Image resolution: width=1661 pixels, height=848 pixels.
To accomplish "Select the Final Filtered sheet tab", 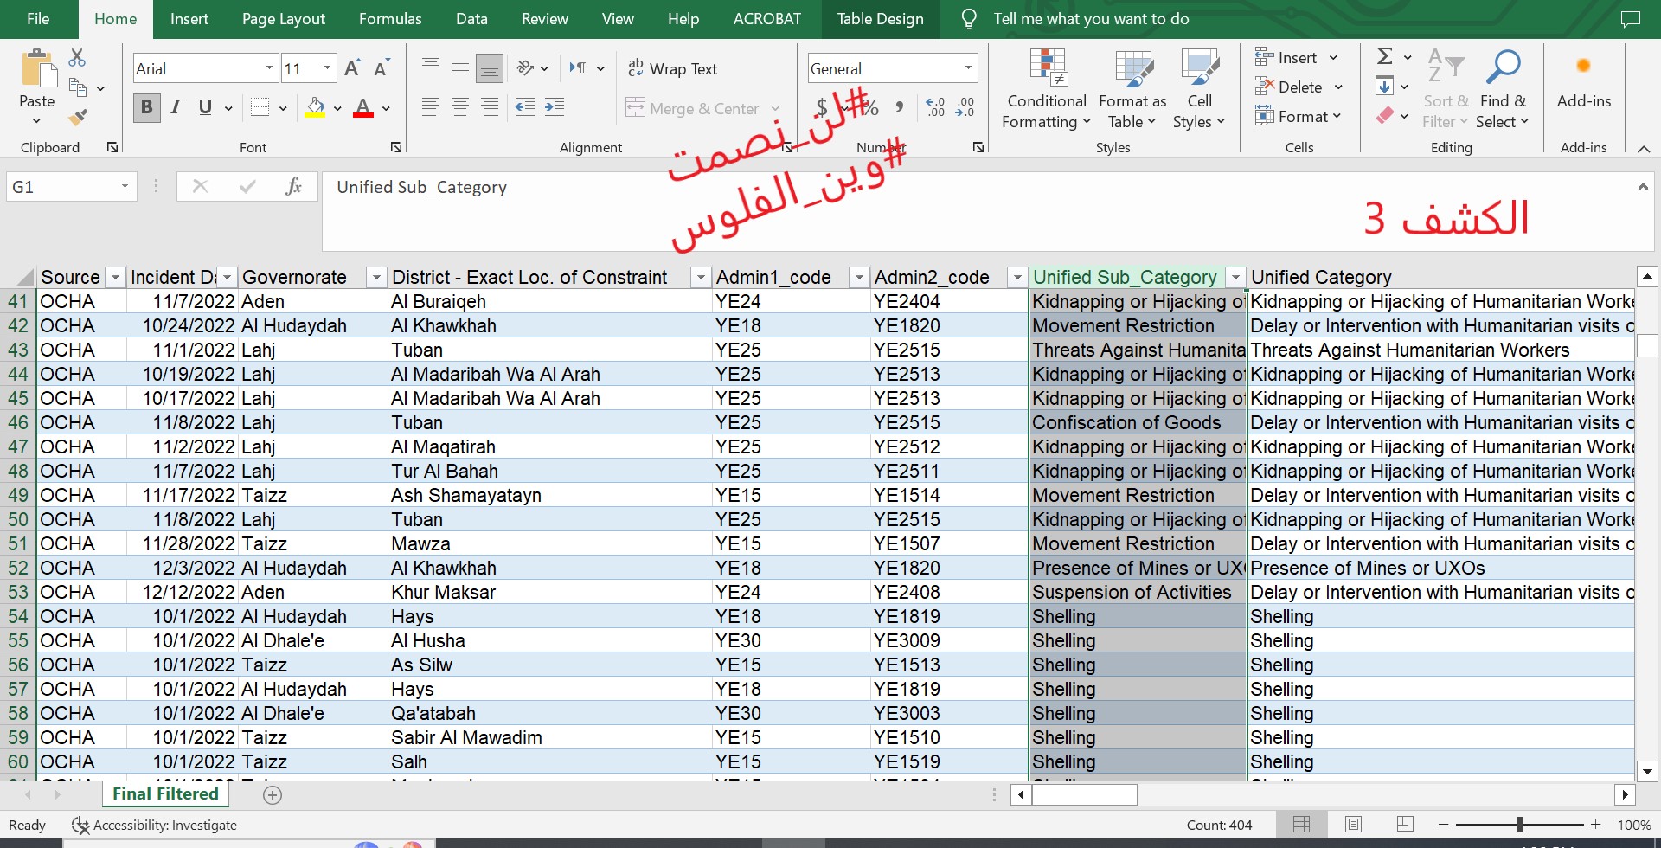I will coord(165,794).
